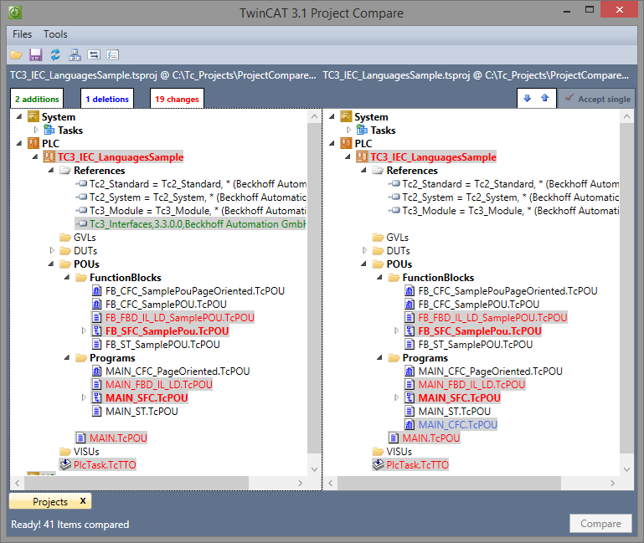
Task: Click the Compare button
Action: [x=600, y=524]
